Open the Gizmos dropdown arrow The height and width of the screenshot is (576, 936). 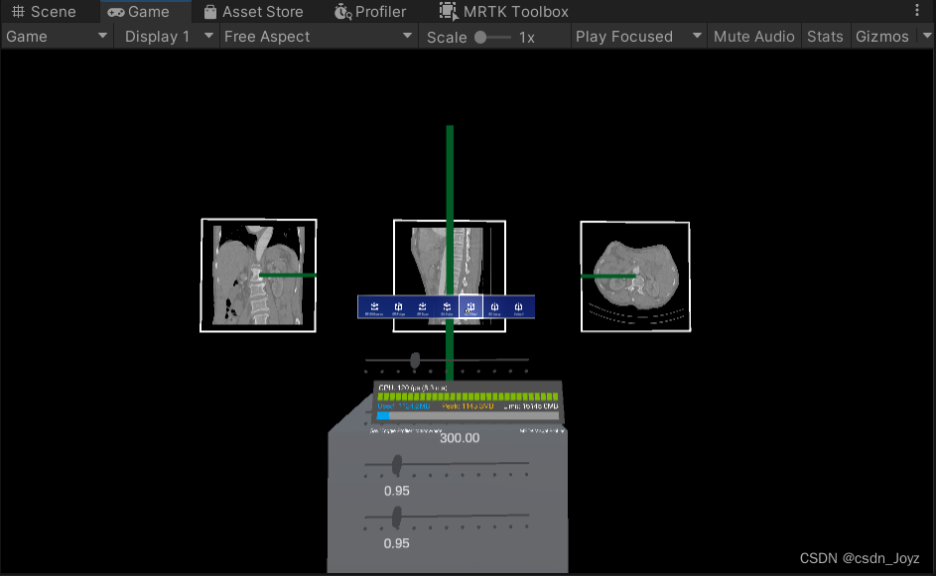(x=927, y=36)
